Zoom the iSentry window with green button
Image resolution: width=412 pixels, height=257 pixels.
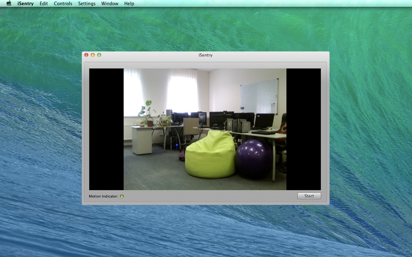pyautogui.click(x=99, y=55)
